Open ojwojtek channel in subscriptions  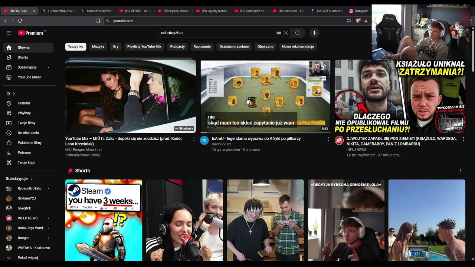[28, 208]
